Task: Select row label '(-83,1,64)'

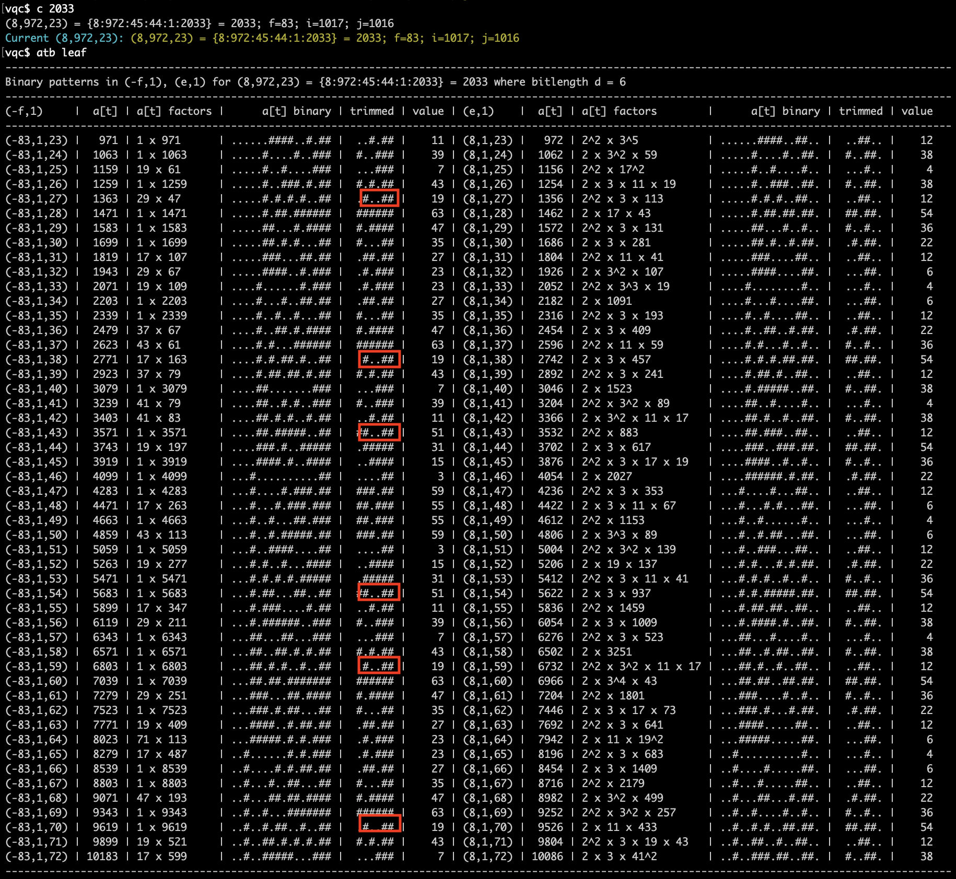Action: coord(37,740)
